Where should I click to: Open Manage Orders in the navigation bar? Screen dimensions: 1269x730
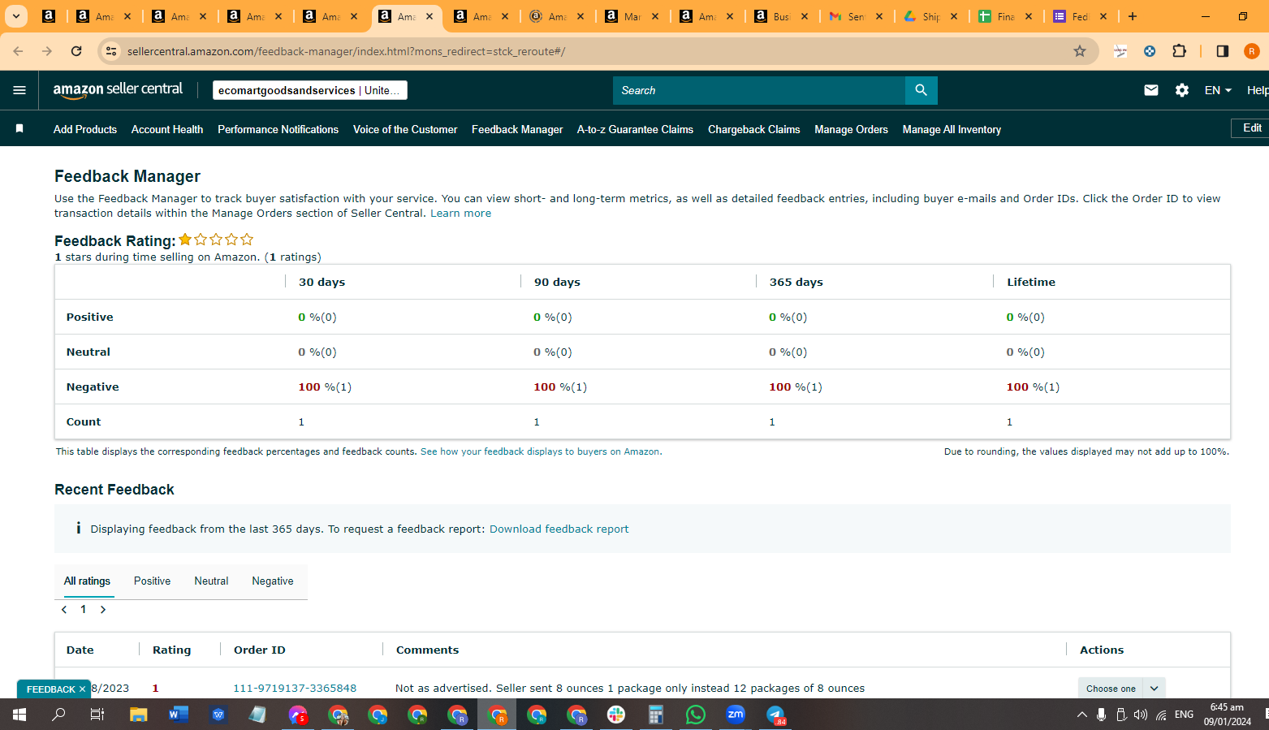coord(851,129)
